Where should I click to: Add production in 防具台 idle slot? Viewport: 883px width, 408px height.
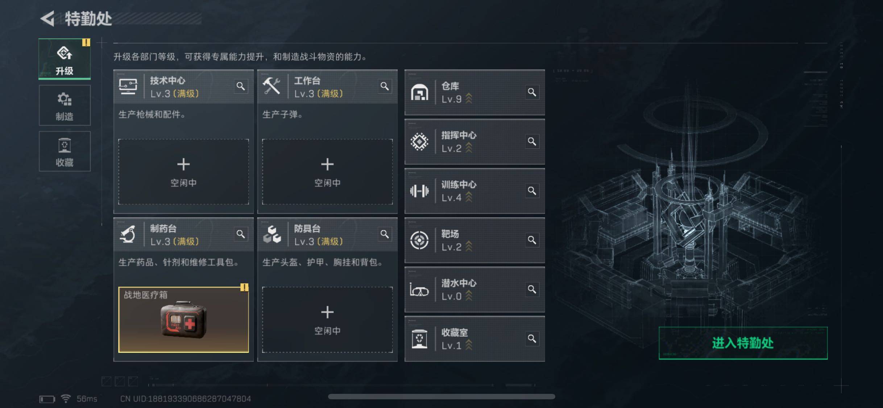(327, 320)
